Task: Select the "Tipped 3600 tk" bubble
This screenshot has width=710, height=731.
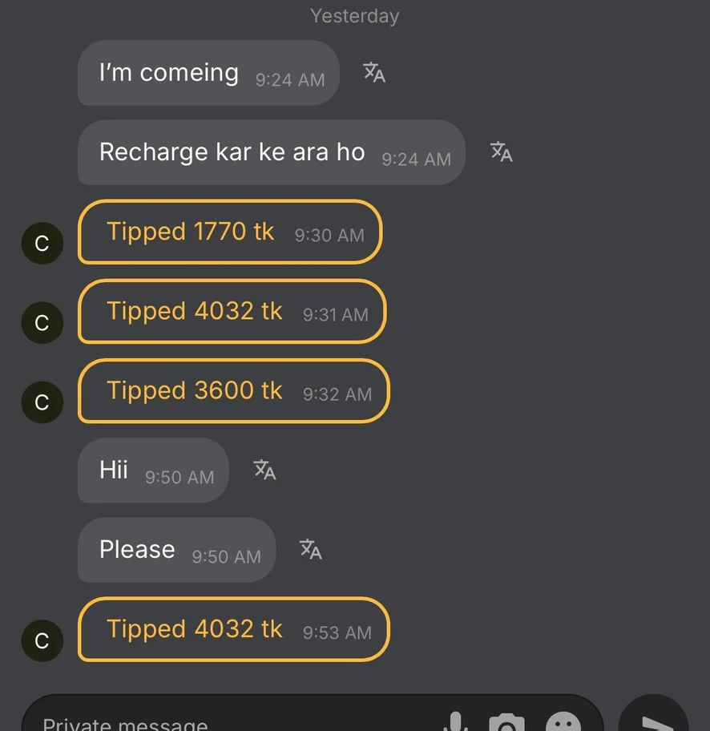Action: (x=233, y=391)
